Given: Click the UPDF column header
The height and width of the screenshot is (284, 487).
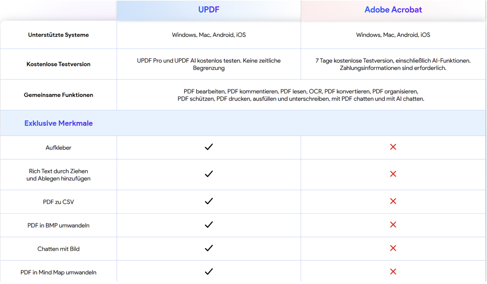Looking at the screenshot, I should point(209,10).
